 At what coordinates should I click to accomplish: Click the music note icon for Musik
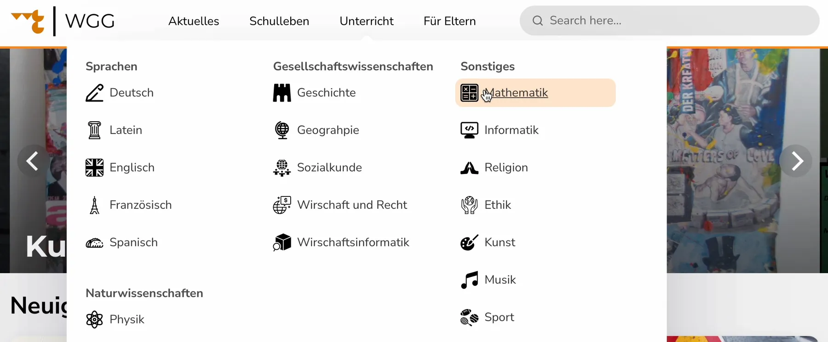(x=469, y=280)
